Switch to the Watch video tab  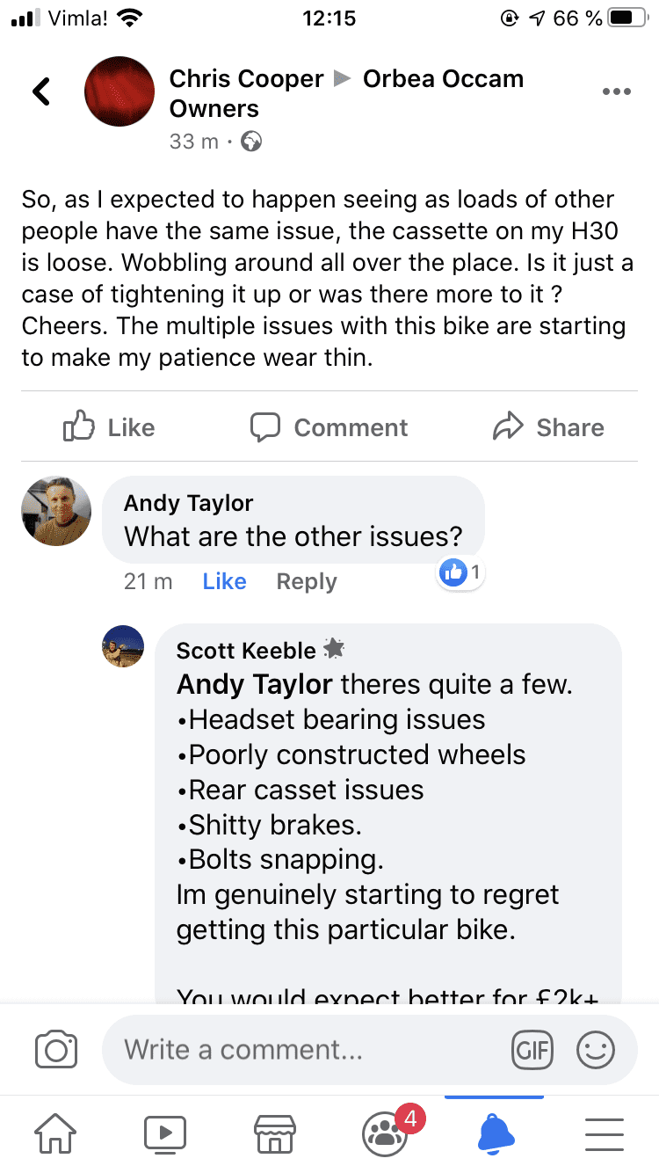[165, 1133]
